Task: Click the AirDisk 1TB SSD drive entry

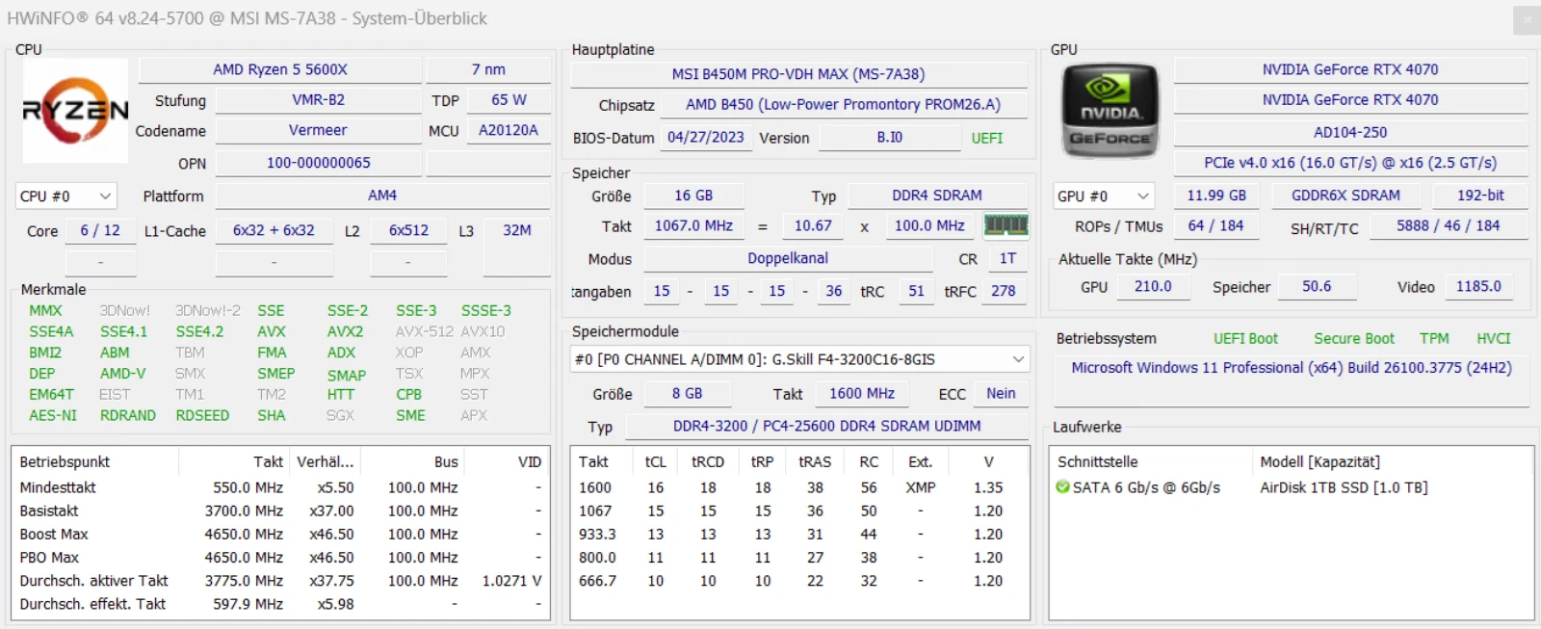Action: click(1344, 487)
